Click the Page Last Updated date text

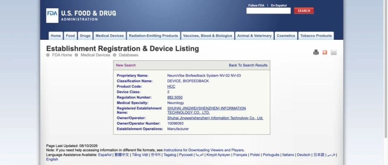coord(72,146)
